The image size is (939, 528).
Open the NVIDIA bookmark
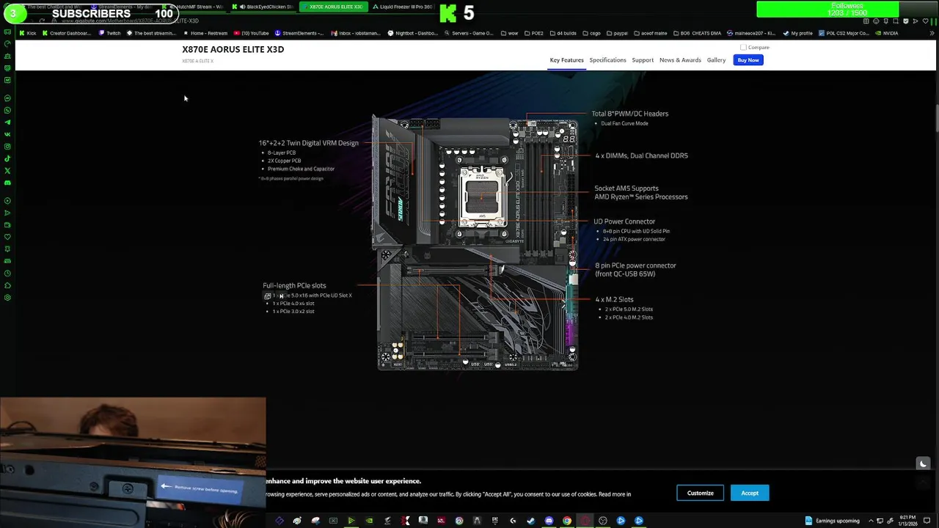[x=886, y=33]
